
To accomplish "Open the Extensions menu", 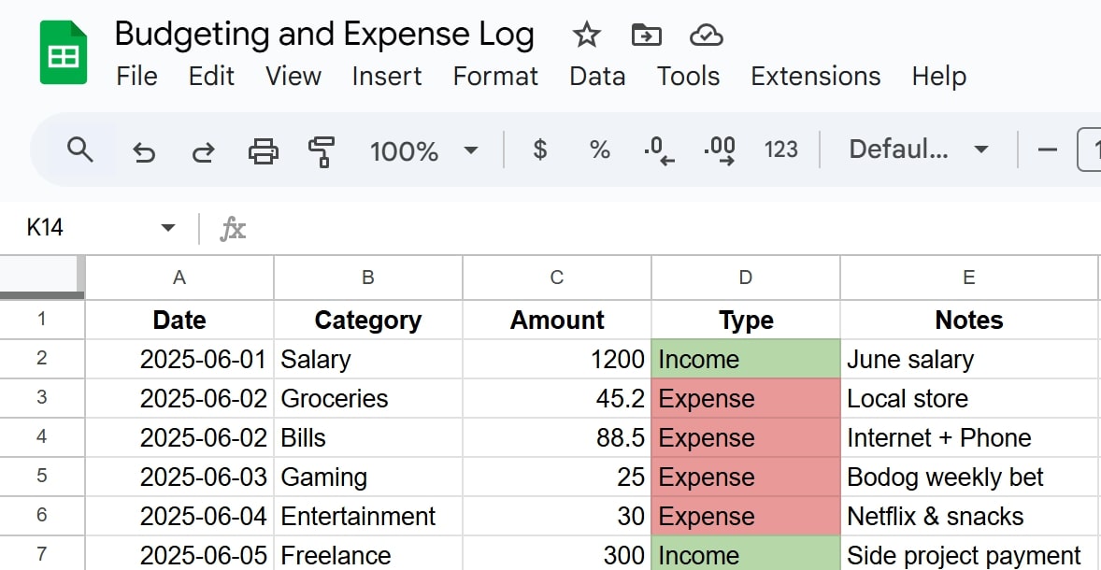I will coord(816,76).
